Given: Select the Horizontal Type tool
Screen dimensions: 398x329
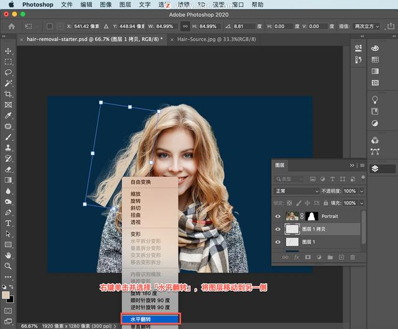Looking at the screenshot, I should pyautogui.click(x=8, y=223).
